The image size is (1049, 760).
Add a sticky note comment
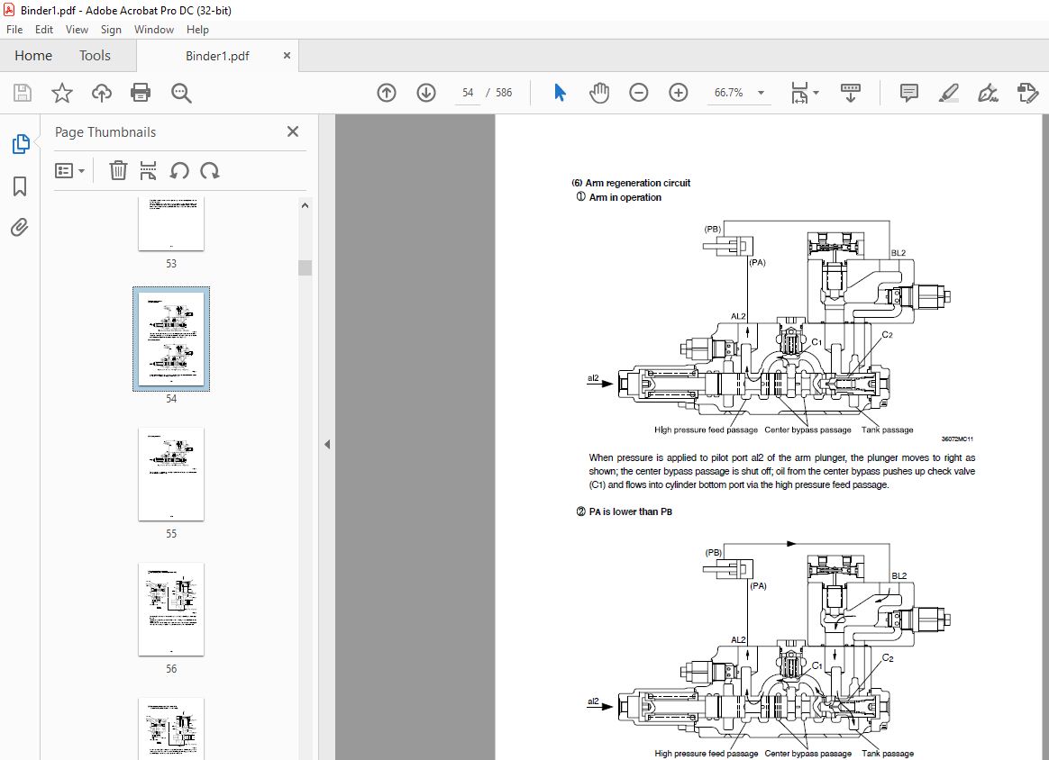(x=909, y=93)
